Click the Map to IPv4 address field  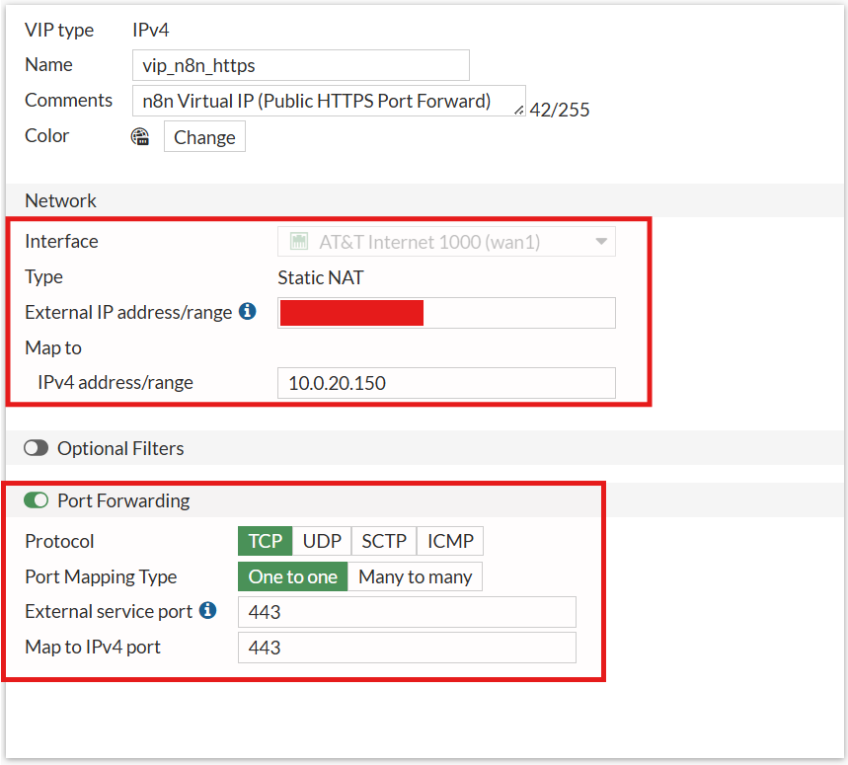(x=446, y=383)
